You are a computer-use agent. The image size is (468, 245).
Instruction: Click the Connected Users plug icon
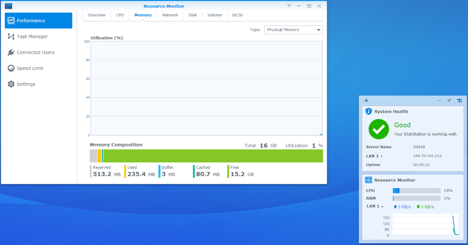11,52
